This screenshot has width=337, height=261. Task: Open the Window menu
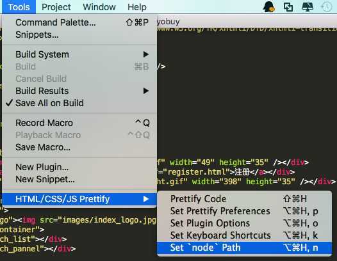99,7
